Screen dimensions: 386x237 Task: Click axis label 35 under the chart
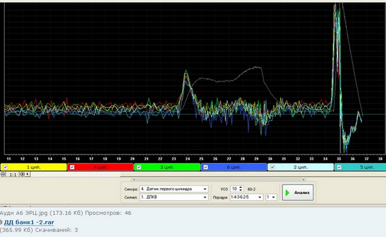point(339,159)
